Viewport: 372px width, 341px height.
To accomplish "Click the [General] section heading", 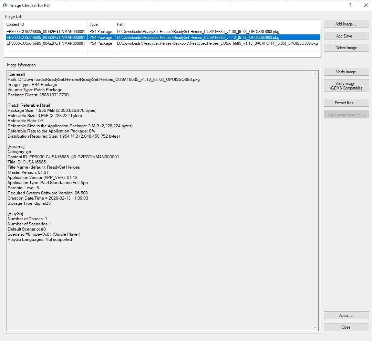I will tap(16, 74).
